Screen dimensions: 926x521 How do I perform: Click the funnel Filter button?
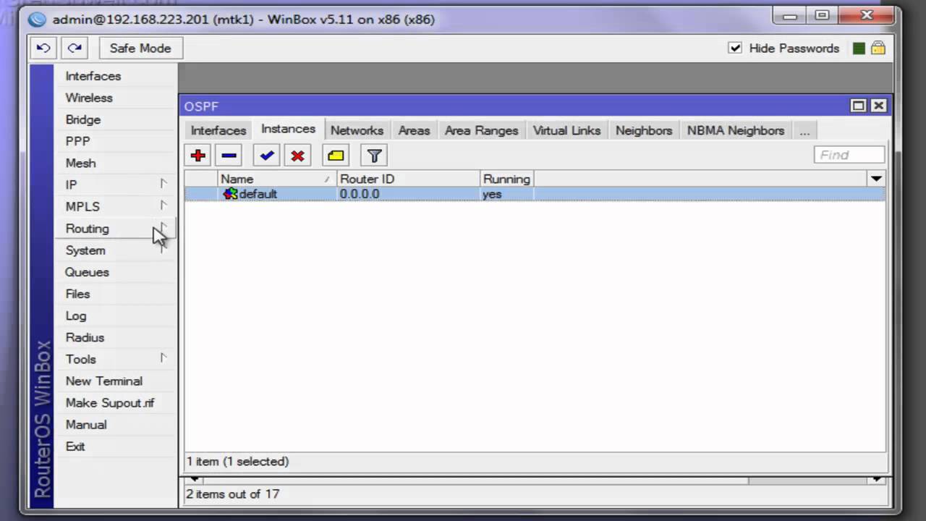374,156
